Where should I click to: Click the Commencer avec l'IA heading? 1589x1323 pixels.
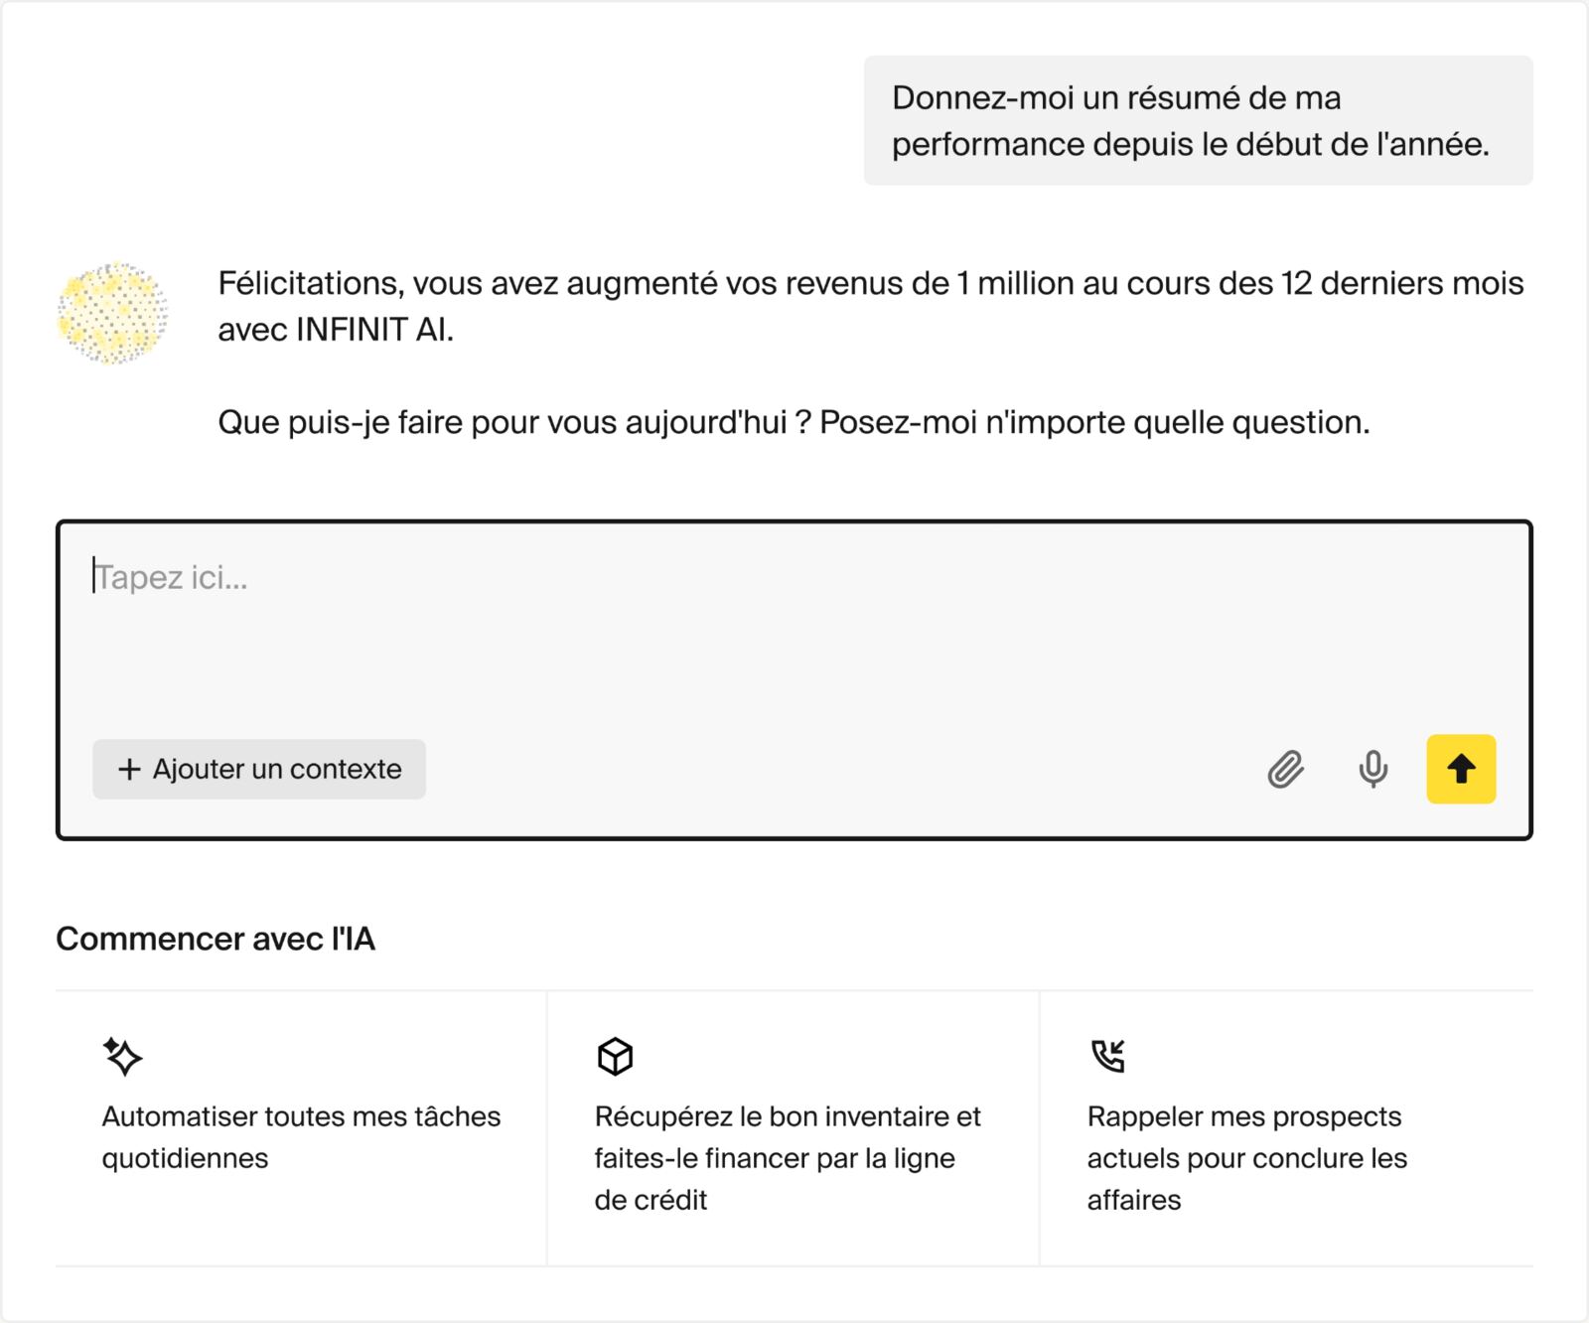point(216,940)
